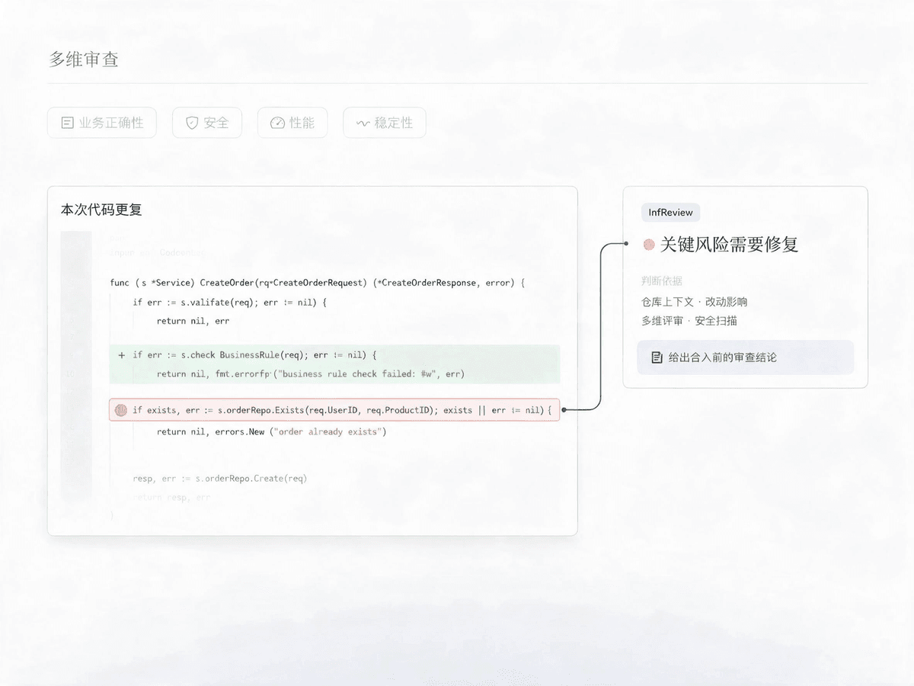This screenshot has height=686, width=914.
Task: Select the 业务正确性 review tab
Action: click(102, 123)
